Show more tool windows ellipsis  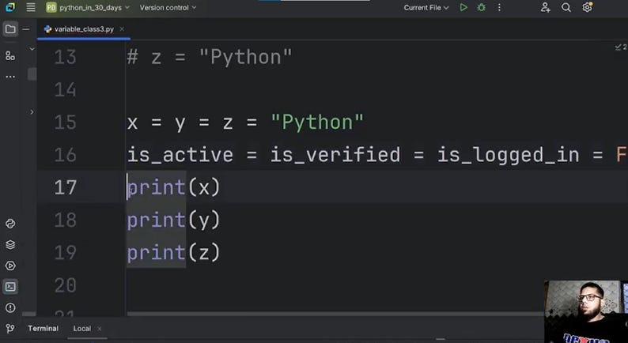tap(10, 77)
